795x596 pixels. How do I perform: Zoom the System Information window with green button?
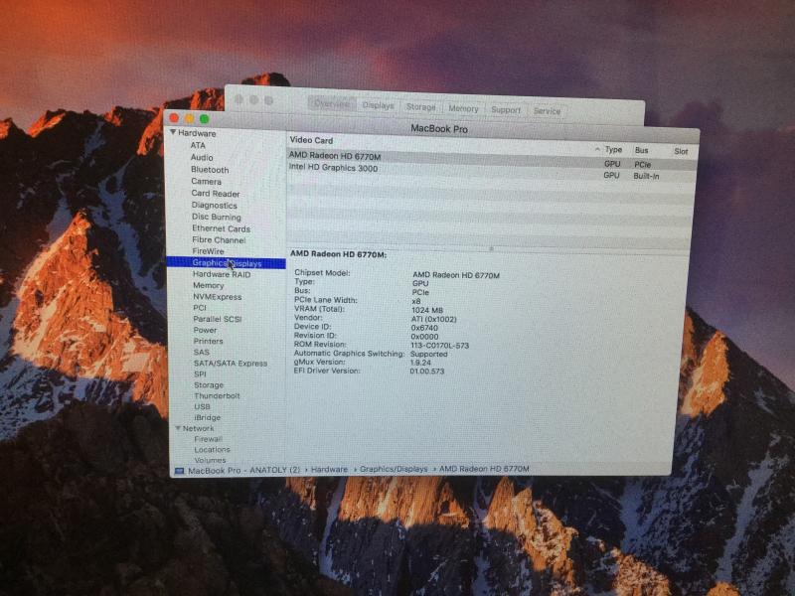[205, 119]
